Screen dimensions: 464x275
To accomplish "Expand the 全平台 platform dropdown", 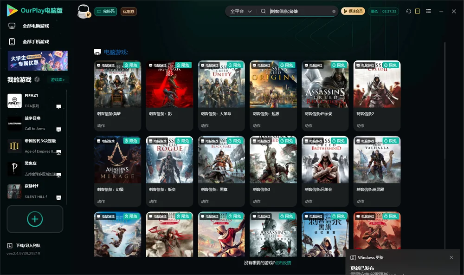I will coord(241,11).
